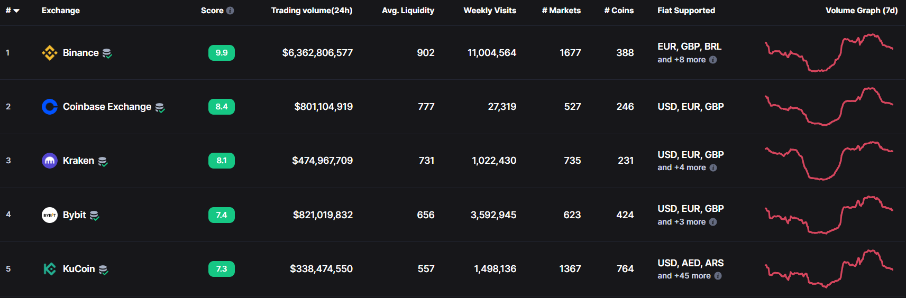Click Kraken's 7d volume graph
Image resolution: width=906 pixels, height=298 pixels.
tap(829, 161)
